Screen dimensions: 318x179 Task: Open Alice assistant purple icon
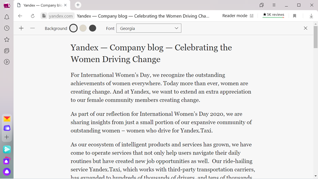7,172
